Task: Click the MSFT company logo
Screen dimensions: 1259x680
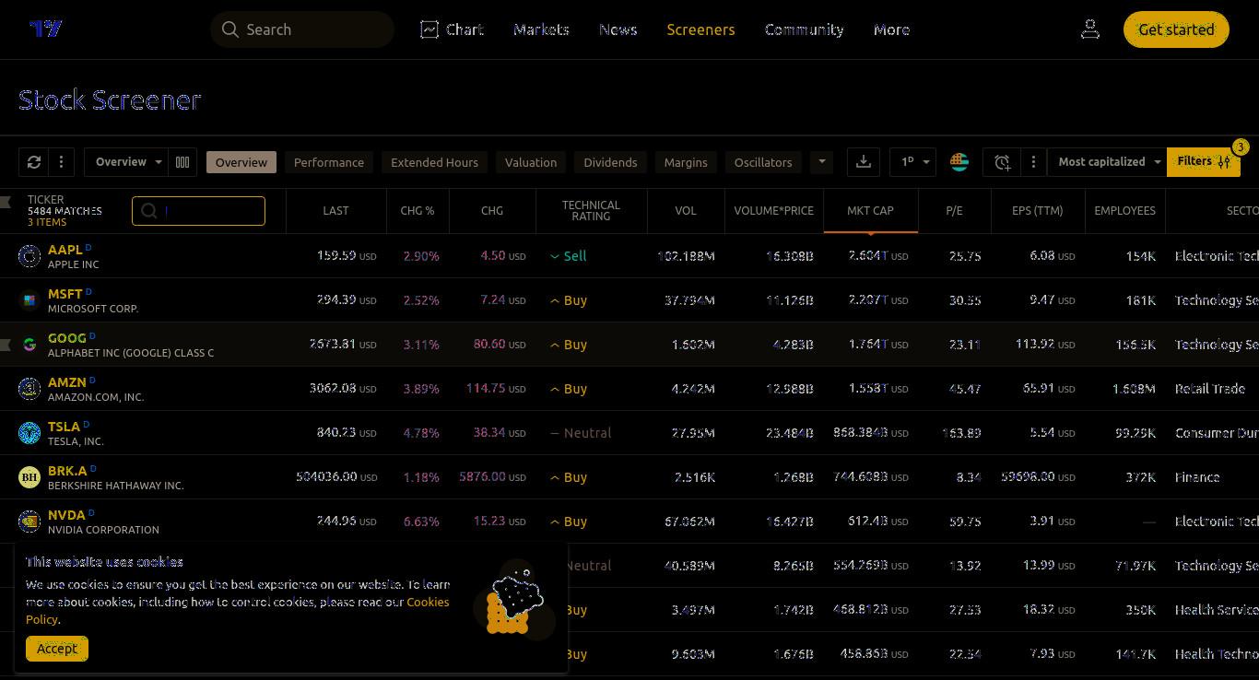Action: (x=29, y=300)
